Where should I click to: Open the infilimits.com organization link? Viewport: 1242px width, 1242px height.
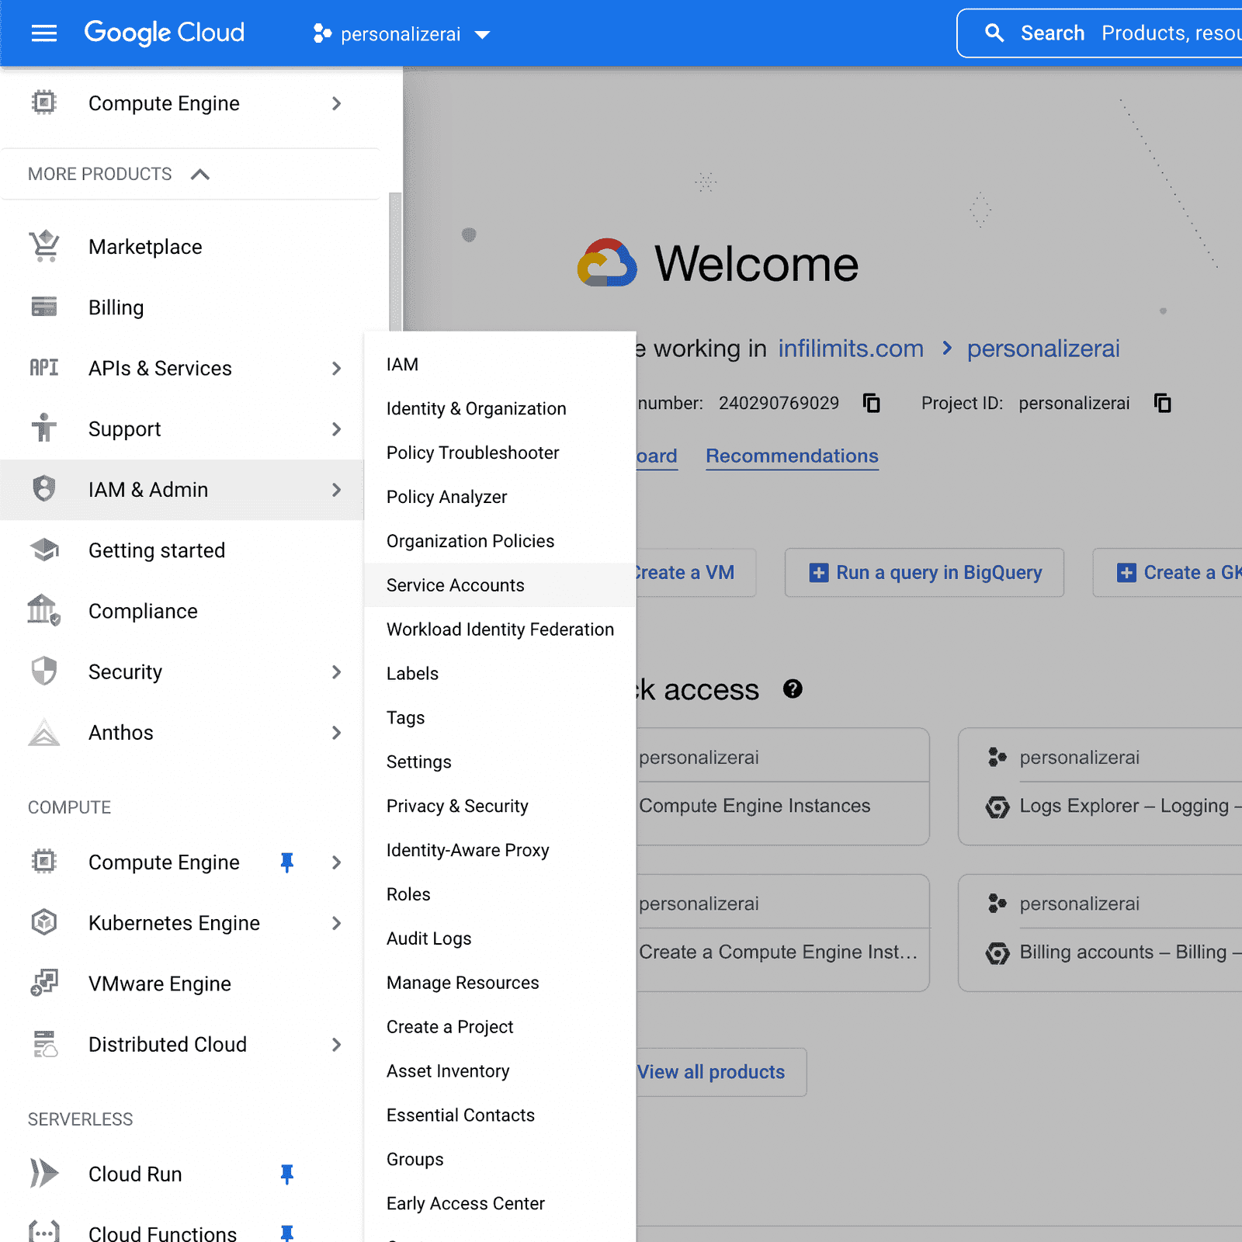click(x=850, y=349)
